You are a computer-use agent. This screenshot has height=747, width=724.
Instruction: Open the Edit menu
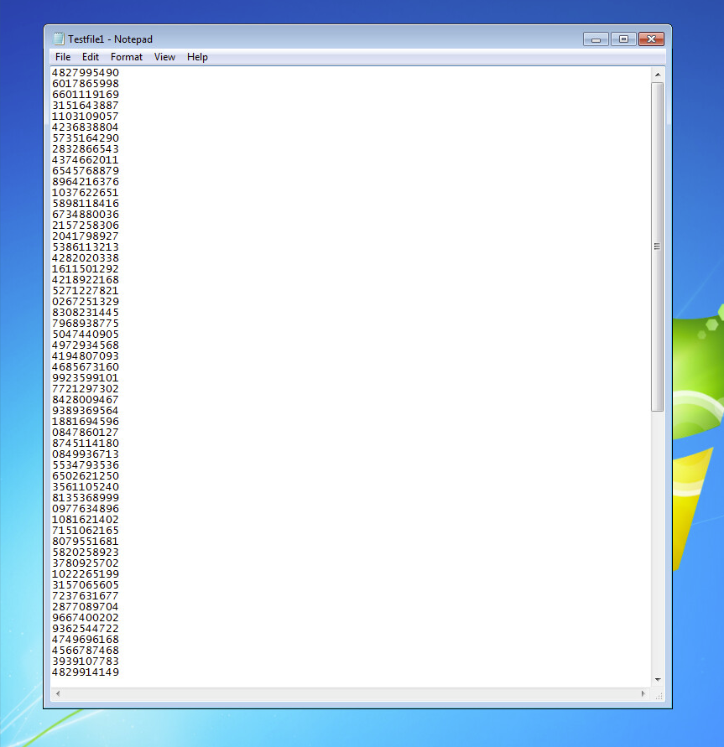click(91, 57)
